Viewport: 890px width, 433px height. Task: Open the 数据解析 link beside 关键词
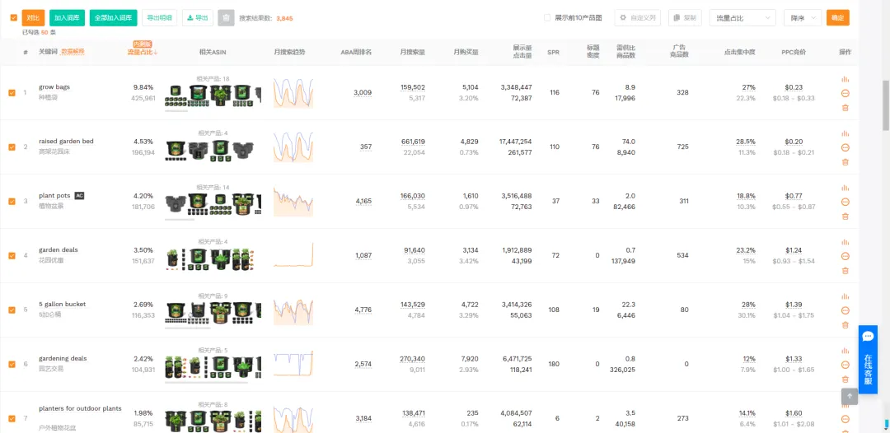coord(73,52)
